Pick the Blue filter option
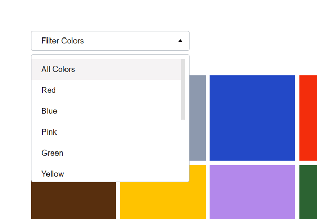The height and width of the screenshot is (219, 317). (x=49, y=111)
